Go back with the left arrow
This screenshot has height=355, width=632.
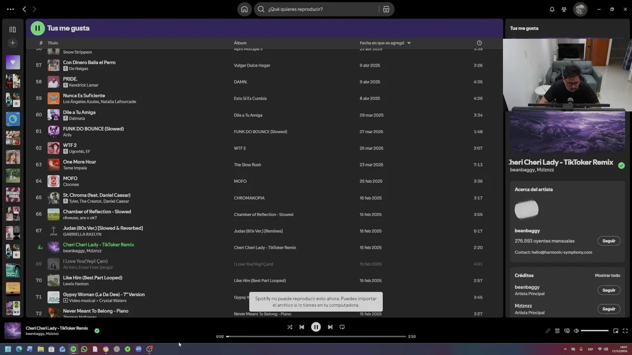(x=24, y=9)
